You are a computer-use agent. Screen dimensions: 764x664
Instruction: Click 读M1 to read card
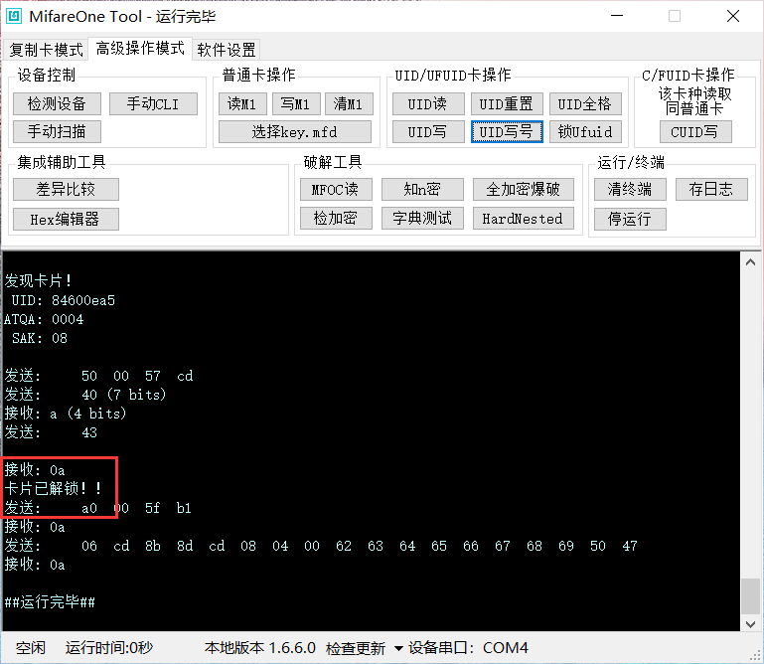(242, 103)
